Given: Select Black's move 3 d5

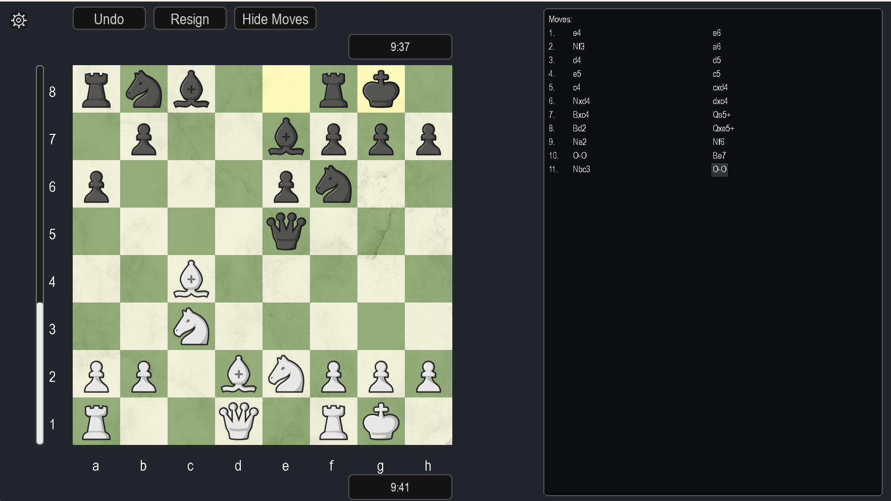Looking at the screenshot, I should click(717, 60).
